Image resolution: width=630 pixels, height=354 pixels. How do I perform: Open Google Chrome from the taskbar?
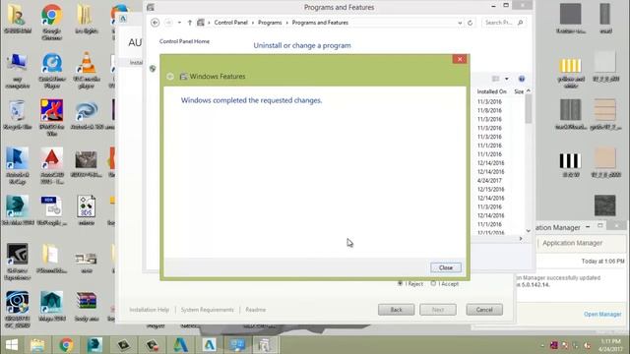pos(66,345)
